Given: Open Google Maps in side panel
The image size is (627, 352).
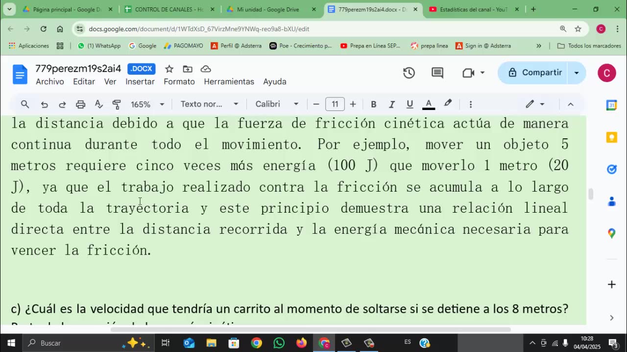Looking at the screenshot, I should tap(611, 234).
